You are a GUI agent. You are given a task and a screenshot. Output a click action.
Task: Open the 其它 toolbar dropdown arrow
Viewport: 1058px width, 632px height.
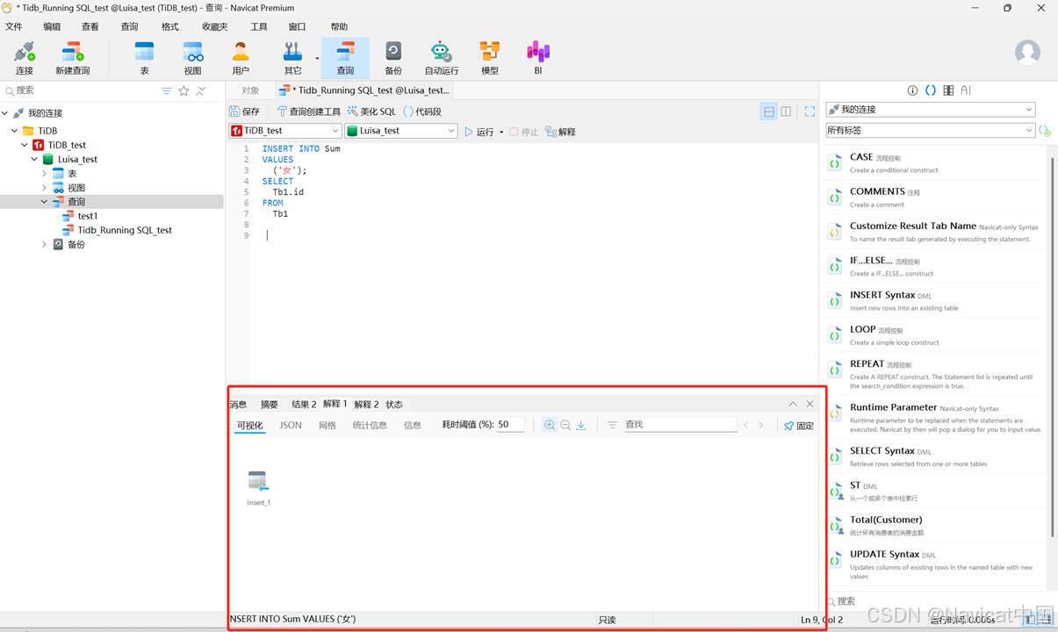pyautogui.click(x=317, y=59)
